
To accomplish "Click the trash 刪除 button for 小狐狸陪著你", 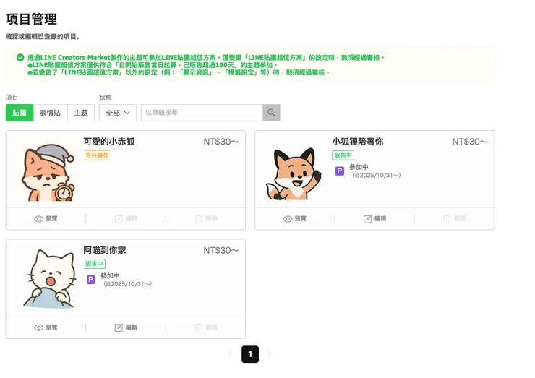I will tap(455, 219).
